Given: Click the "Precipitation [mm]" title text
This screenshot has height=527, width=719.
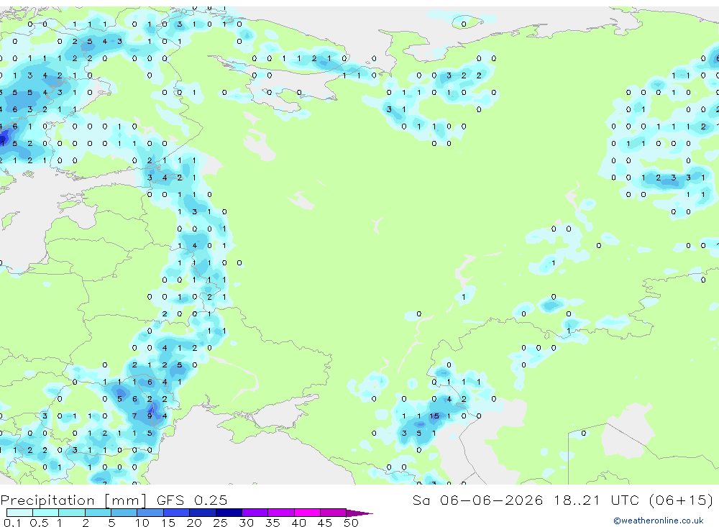Looking at the screenshot, I should click(73, 500).
